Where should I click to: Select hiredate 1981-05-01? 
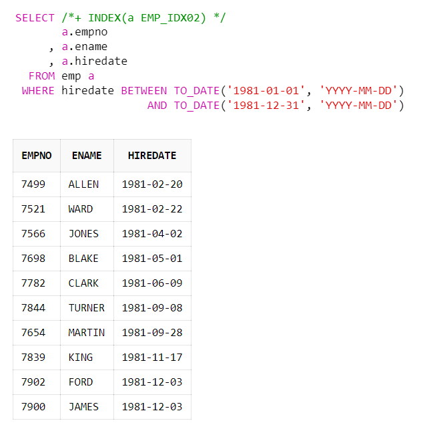click(152, 259)
